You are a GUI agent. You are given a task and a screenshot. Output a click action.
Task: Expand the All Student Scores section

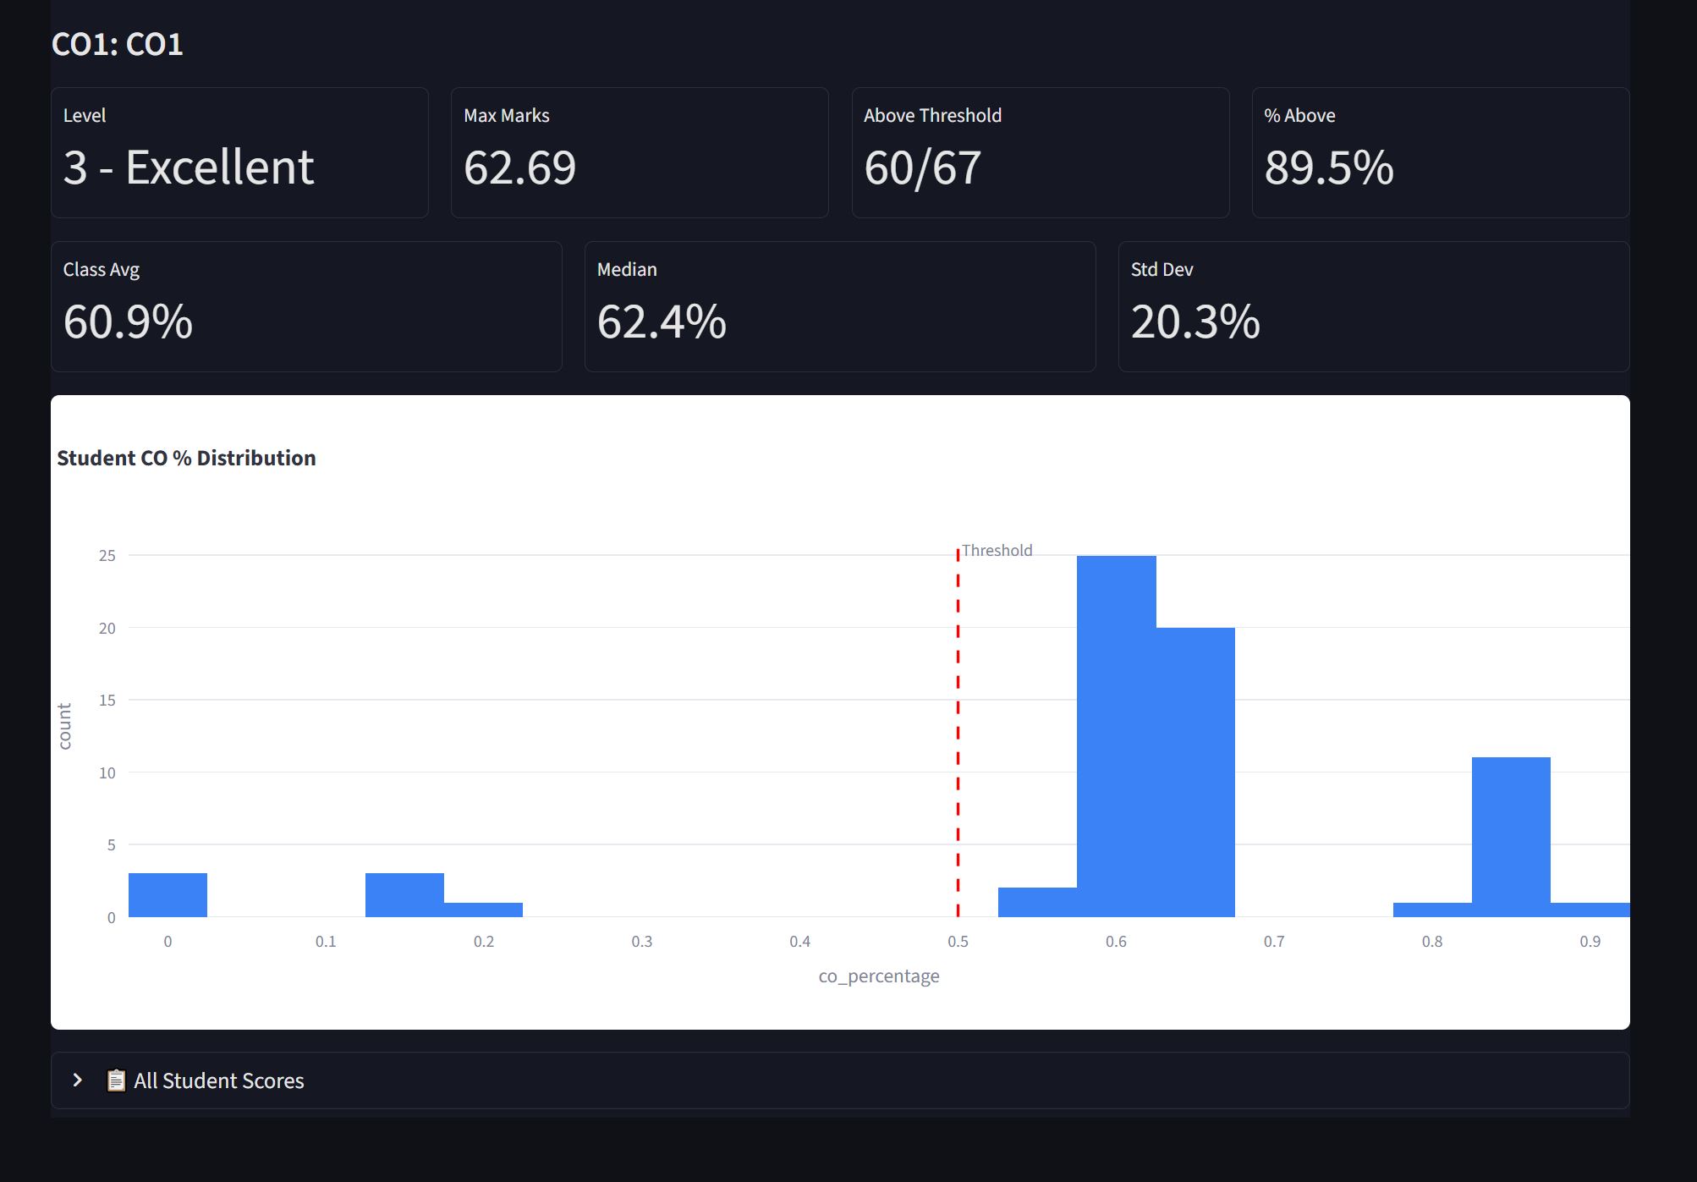pos(839,1080)
